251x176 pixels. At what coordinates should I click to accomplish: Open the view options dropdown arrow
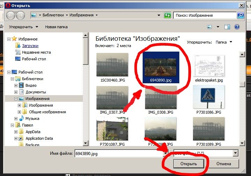point(218,27)
